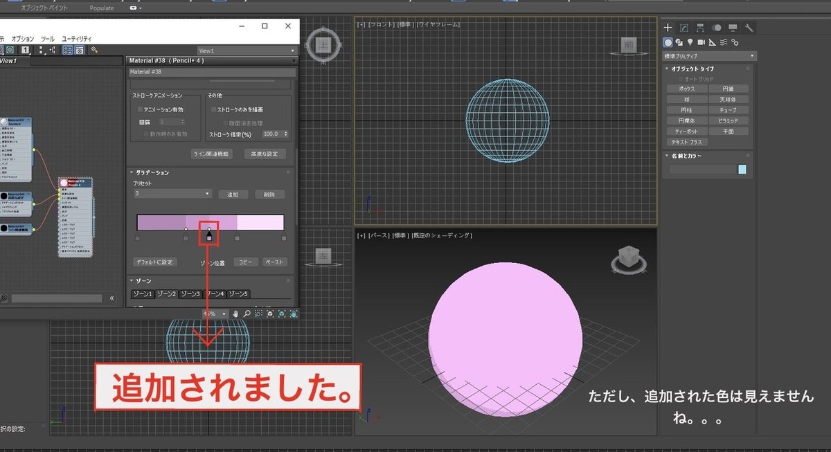Click the 削除 button
Viewport: 831px width, 452px height.
coord(269,195)
